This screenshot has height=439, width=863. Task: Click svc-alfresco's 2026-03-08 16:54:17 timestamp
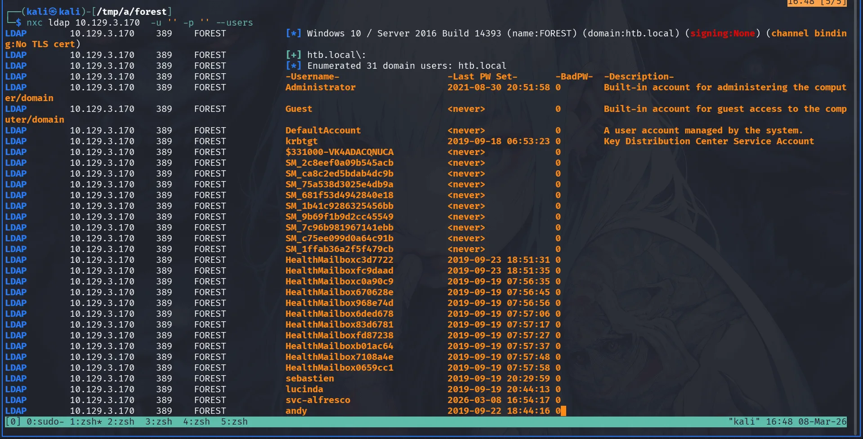click(x=498, y=400)
